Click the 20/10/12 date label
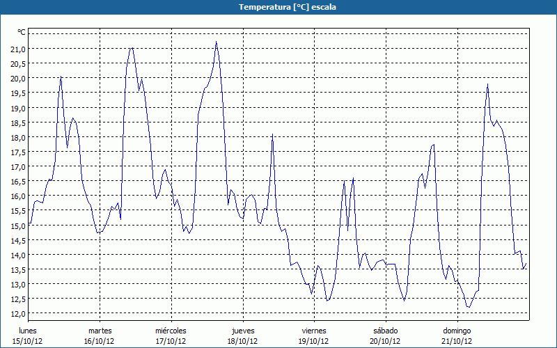The image size is (557, 348). tap(385, 341)
